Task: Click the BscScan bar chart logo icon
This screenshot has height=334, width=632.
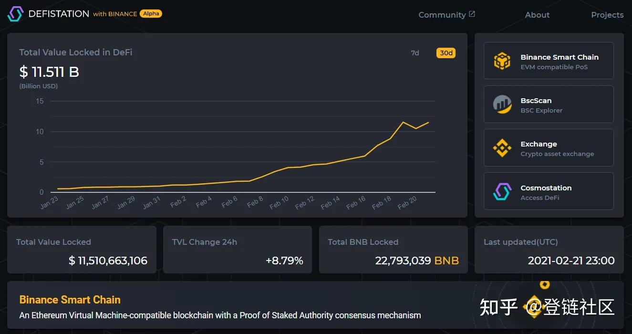Action: point(502,104)
